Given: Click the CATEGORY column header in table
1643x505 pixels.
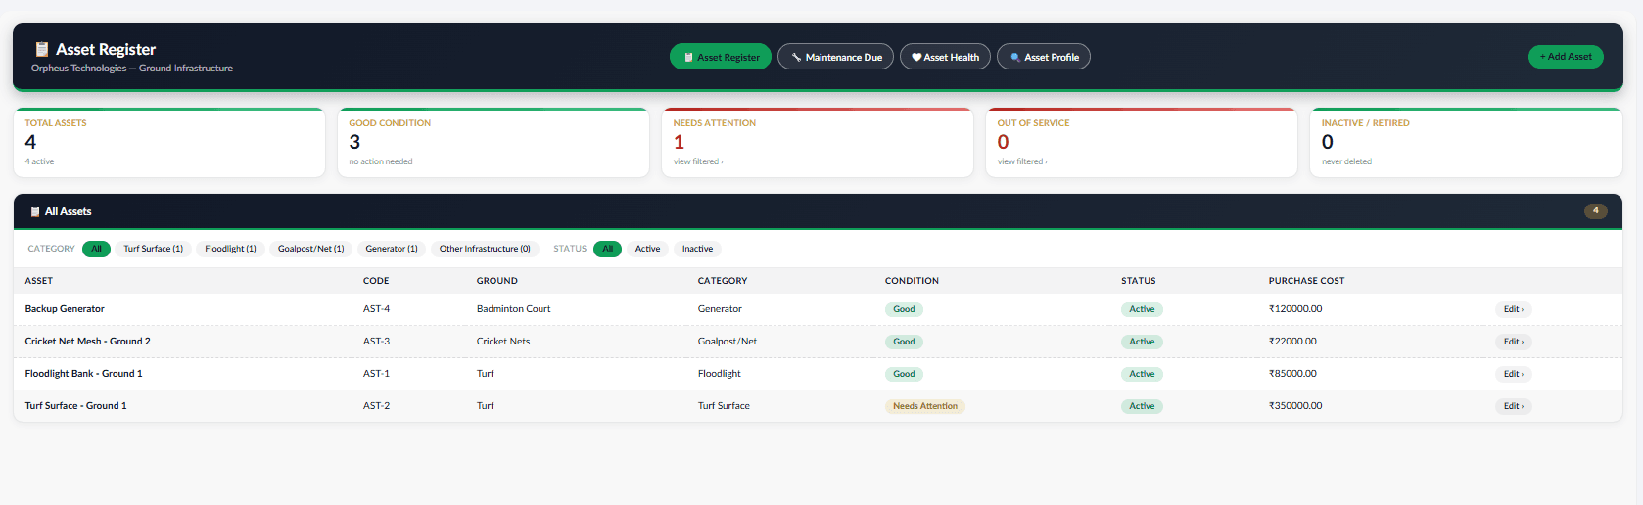Looking at the screenshot, I should (723, 281).
